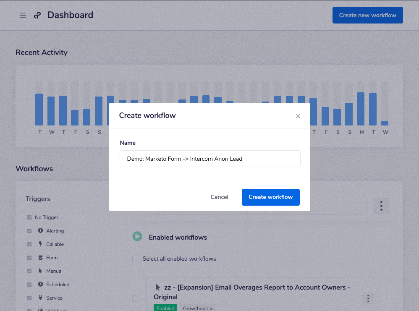The image size is (419, 311).
Task: Click the app logo beside Dashboard
Action: pos(37,15)
